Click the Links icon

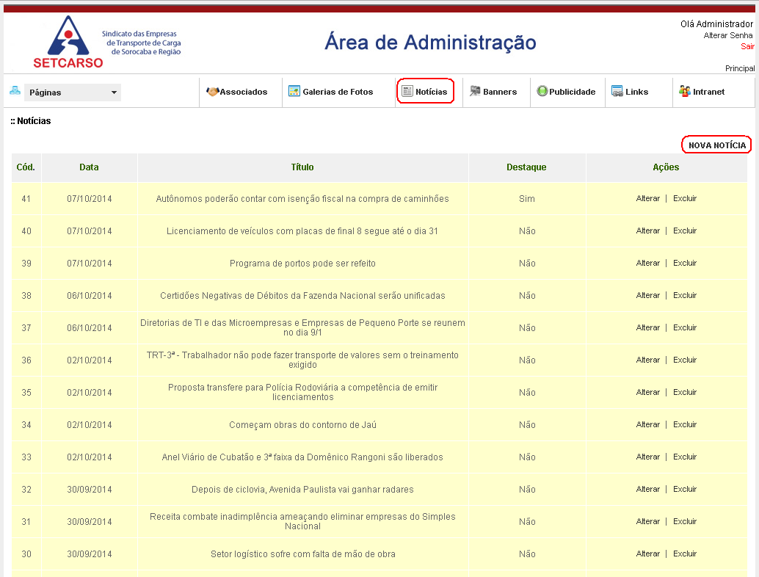617,91
